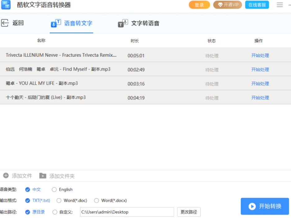Select row 鹭卓 - YOU ALL MY LIFE

pos(145,83)
